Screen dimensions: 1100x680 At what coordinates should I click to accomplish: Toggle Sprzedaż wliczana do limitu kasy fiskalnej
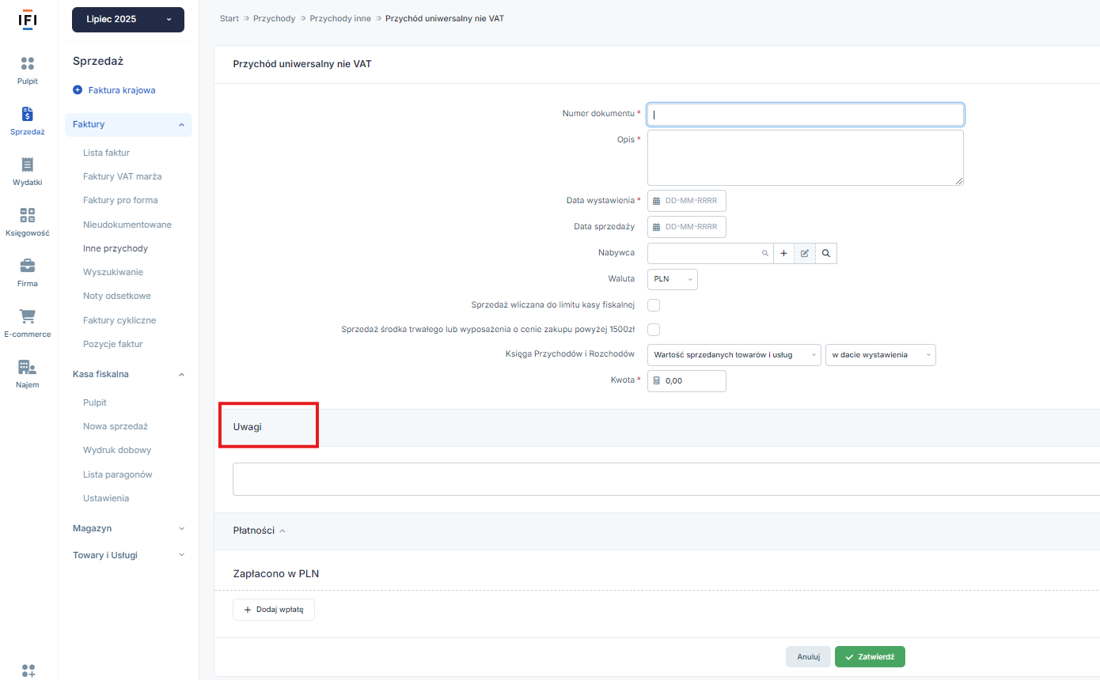point(654,304)
